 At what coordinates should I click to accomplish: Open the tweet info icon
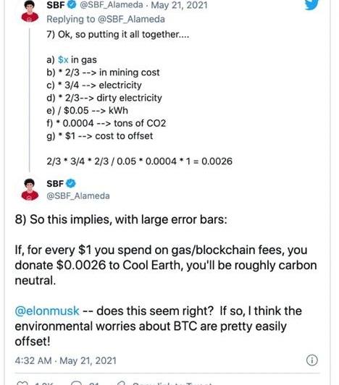(312, 360)
